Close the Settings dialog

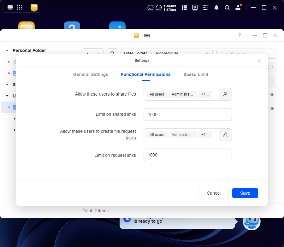259,61
